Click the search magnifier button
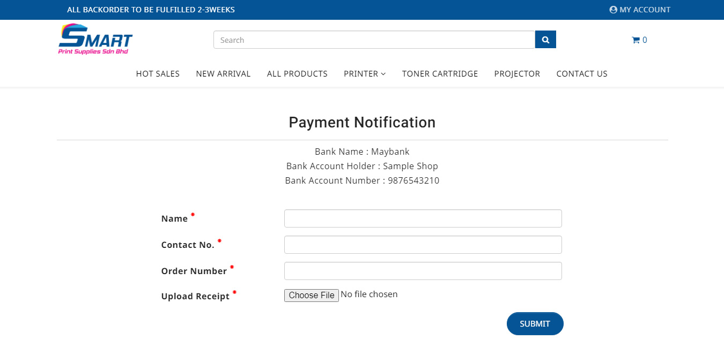This screenshot has height=348, width=724. click(545, 40)
